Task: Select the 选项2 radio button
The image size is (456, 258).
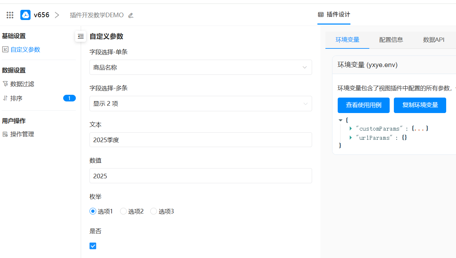Action: 123,211
